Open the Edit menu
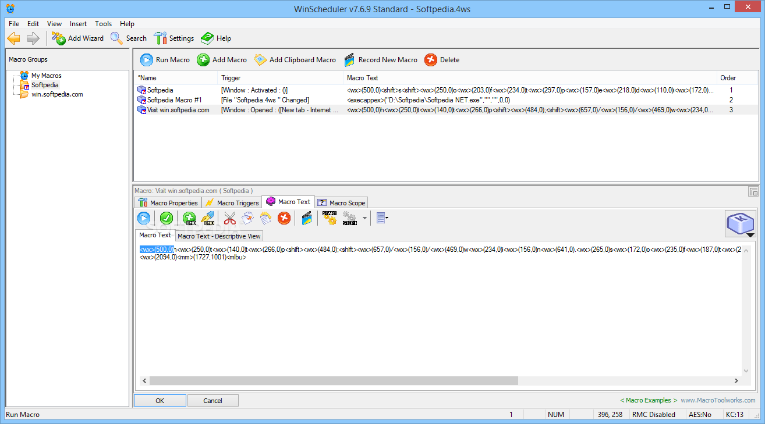This screenshot has height=424, width=765. point(33,24)
